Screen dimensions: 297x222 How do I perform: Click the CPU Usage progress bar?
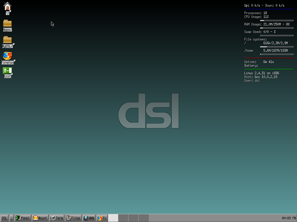277,21
